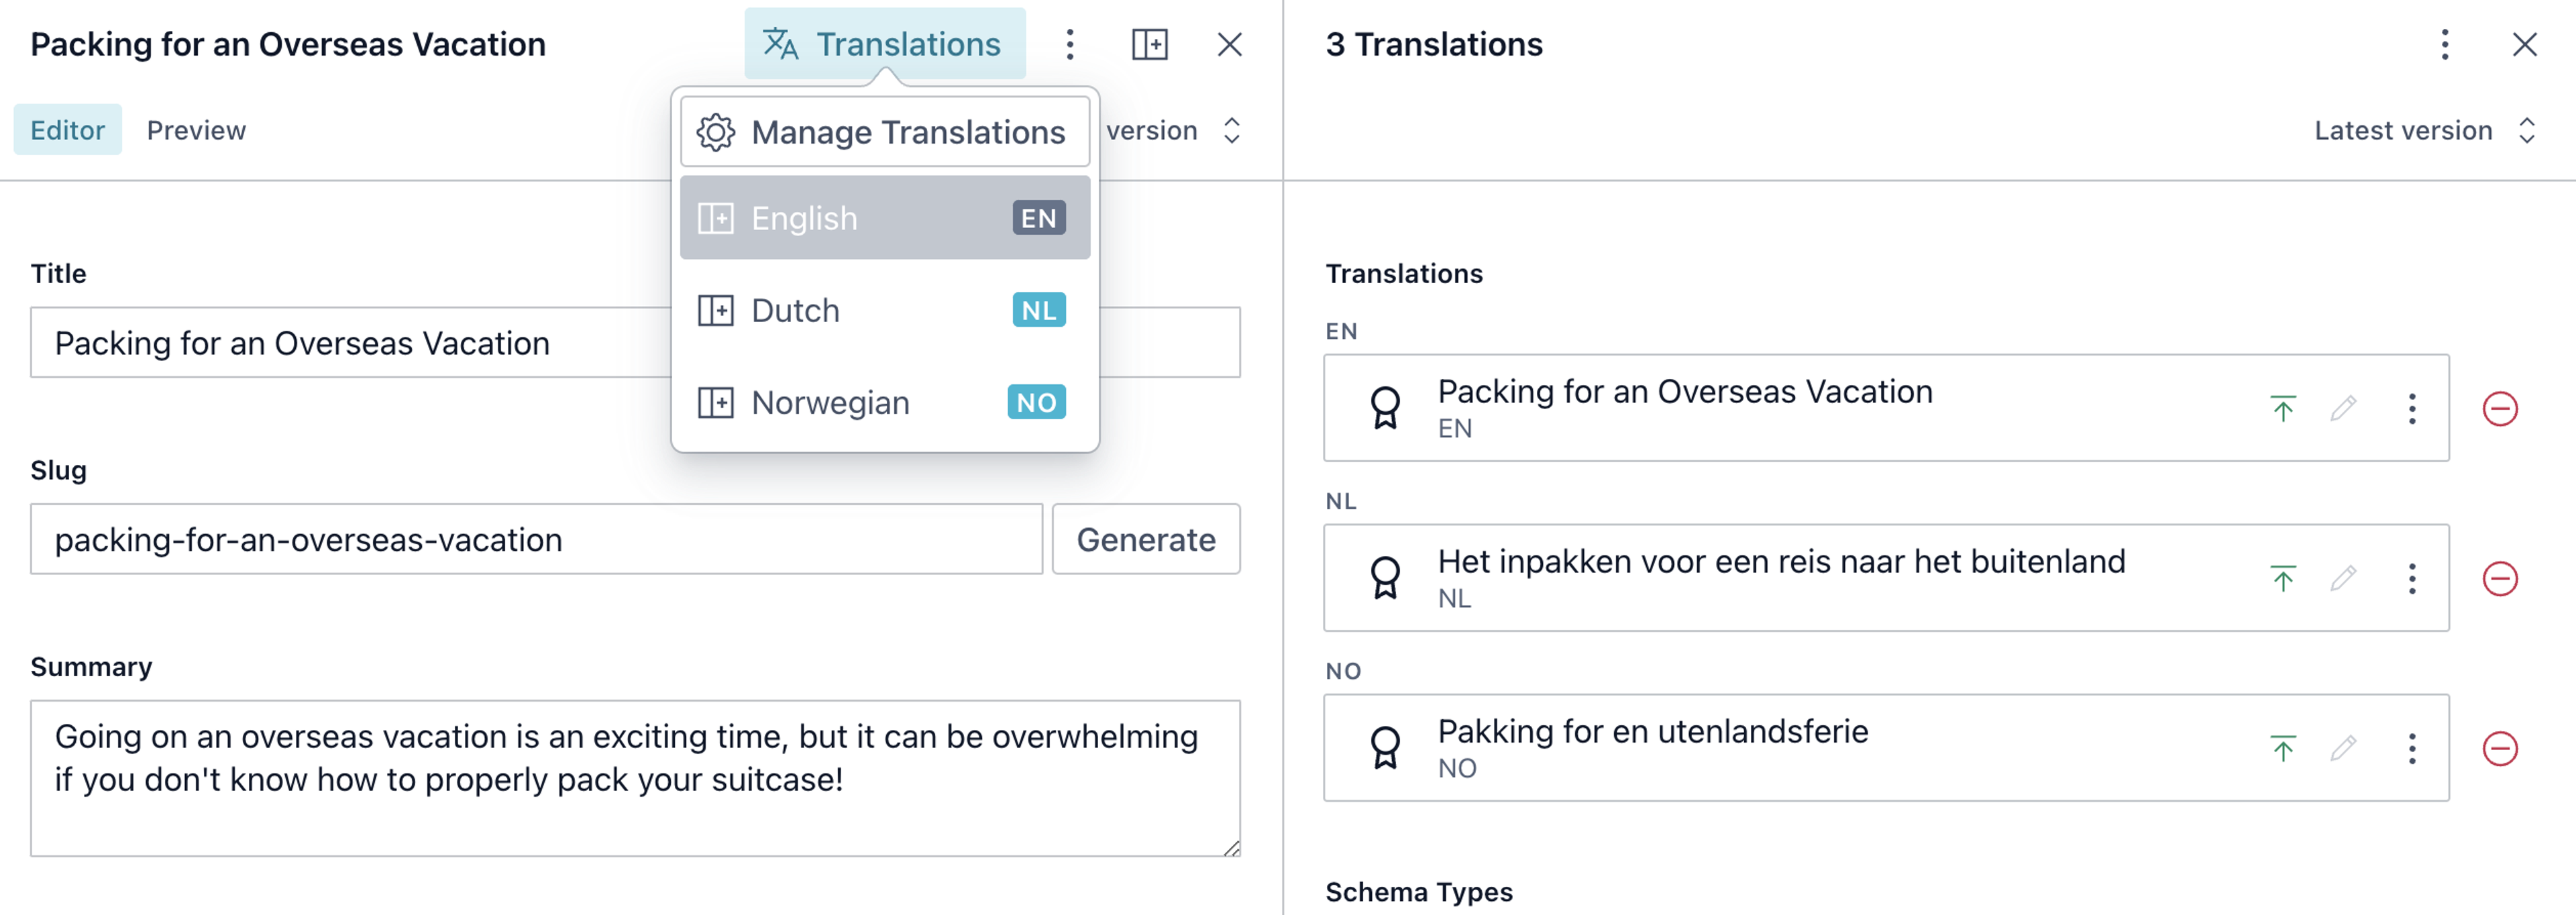This screenshot has height=915, width=2576.
Task: Click into the Slug input field
Action: click(535, 539)
